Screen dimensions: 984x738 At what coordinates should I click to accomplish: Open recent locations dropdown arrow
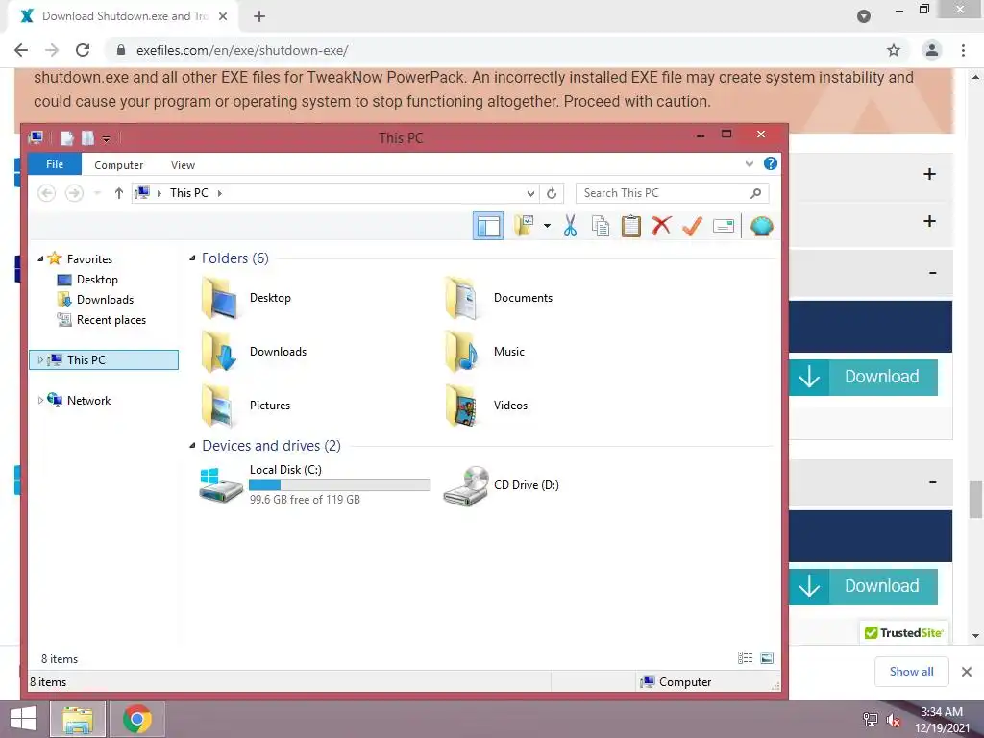coord(97,193)
